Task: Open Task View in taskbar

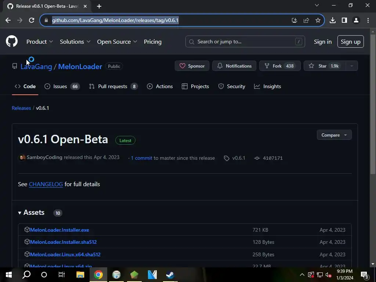Action: click(x=62, y=275)
